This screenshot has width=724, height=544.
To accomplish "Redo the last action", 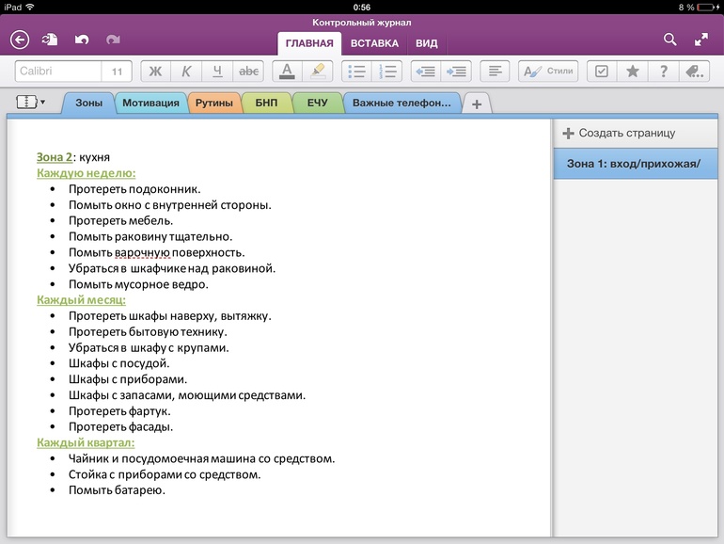I will [x=113, y=40].
